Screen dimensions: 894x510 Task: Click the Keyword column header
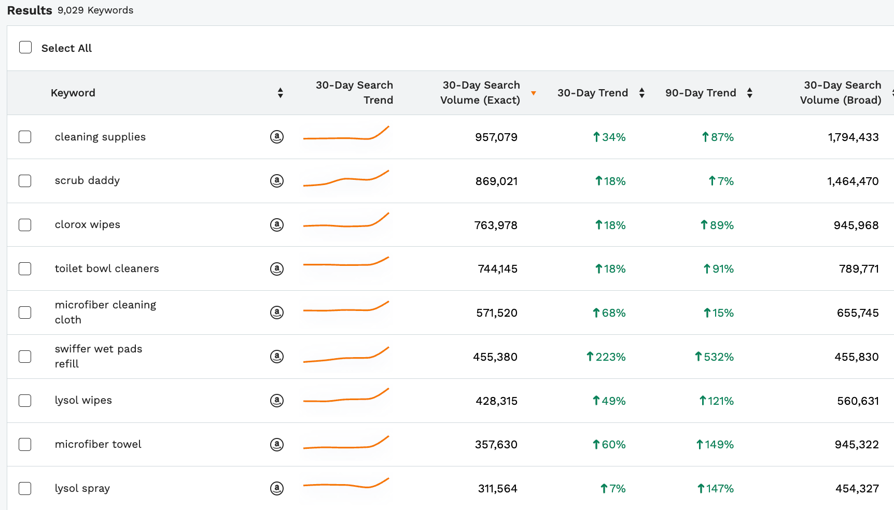(73, 93)
